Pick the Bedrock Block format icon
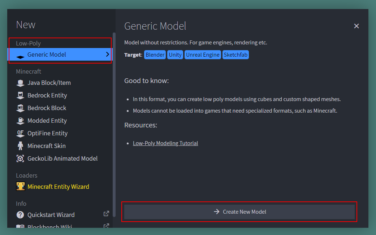 coord(20,108)
